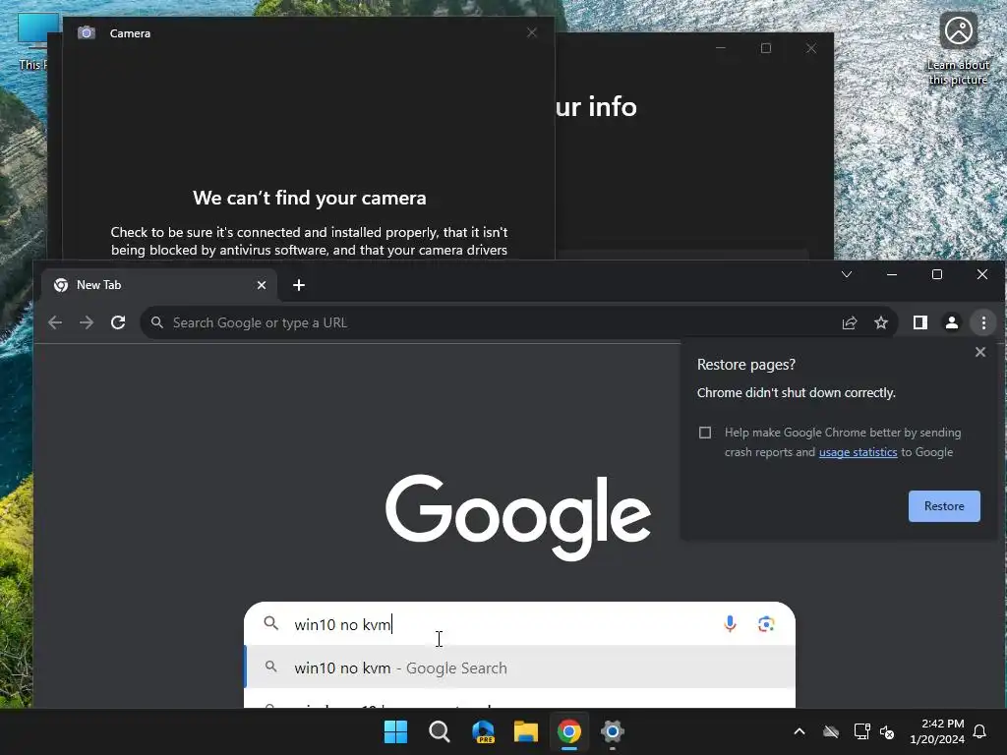Open Chrome three-dot menu
The height and width of the screenshot is (755, 1007).
tap(983, 322)
